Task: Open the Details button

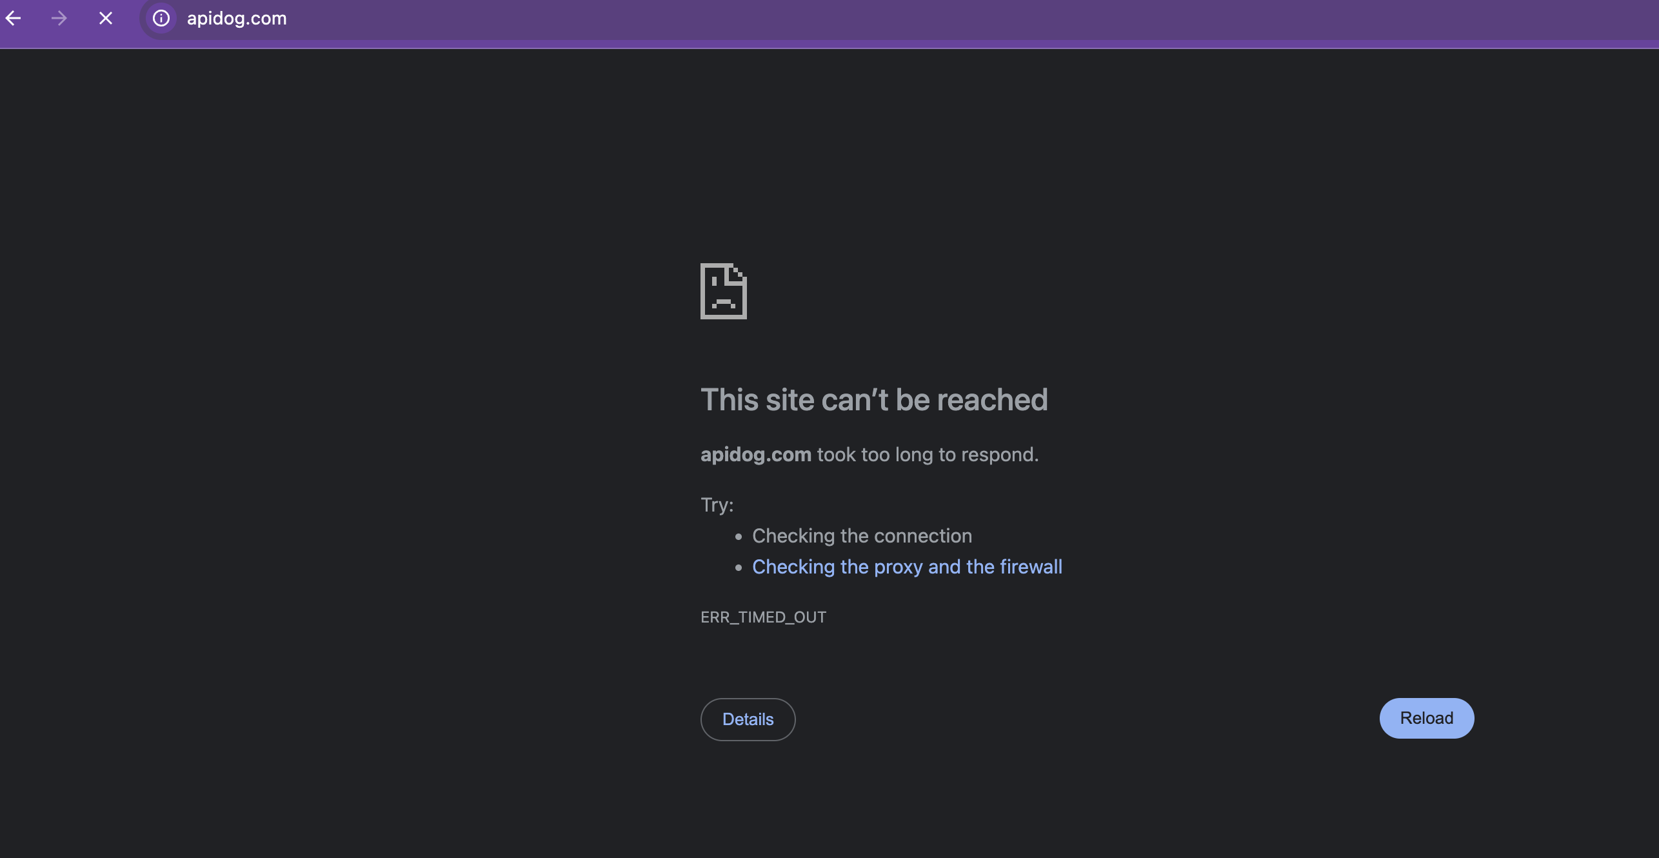Action: (748, 719)
